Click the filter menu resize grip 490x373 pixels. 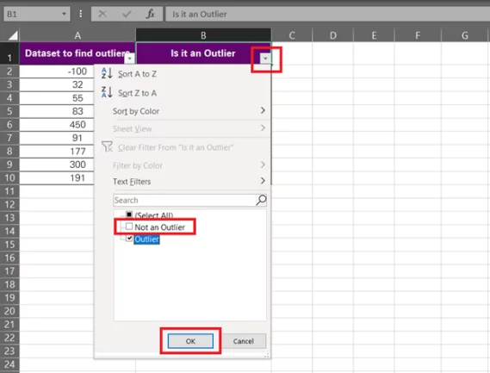(x=267, y=355)
